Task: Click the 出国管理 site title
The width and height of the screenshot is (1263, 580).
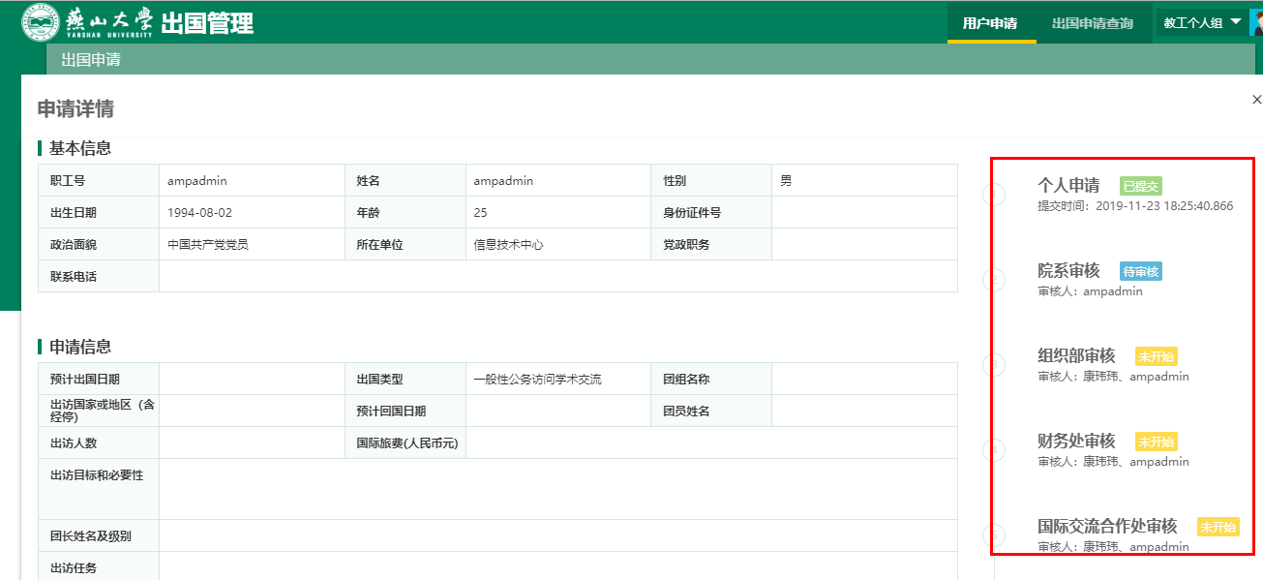Action: coord(206,22)
